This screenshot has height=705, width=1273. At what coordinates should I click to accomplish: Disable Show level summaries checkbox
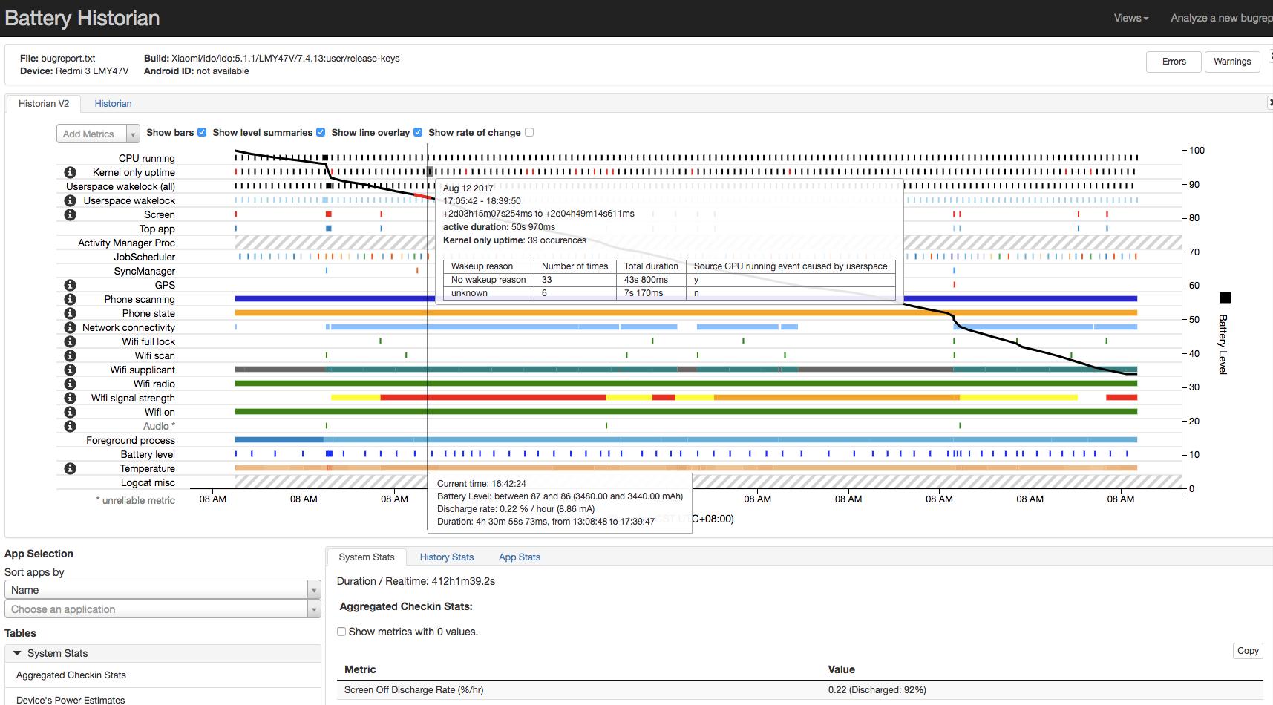[x=321, y=132]
